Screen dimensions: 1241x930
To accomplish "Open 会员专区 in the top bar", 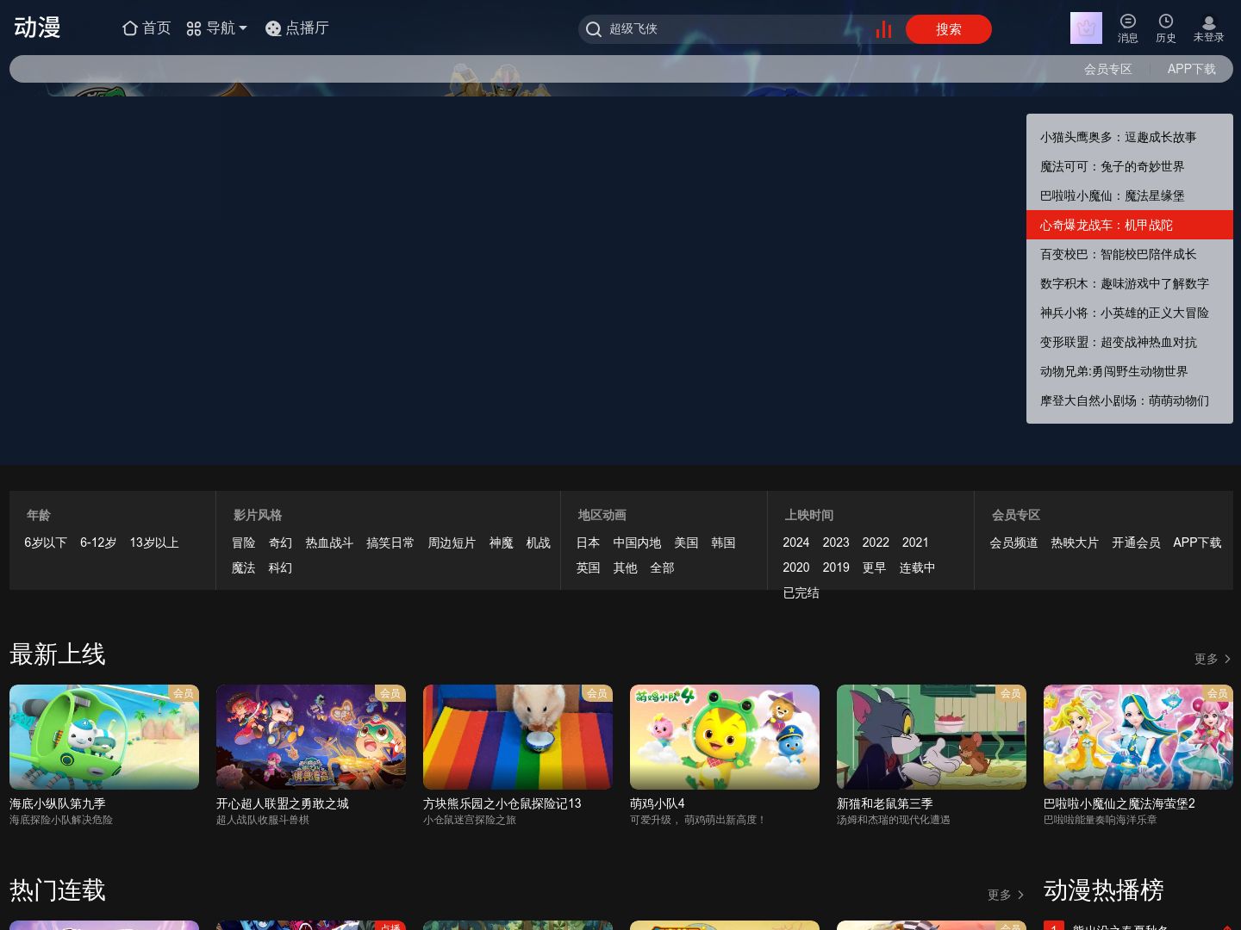I will tap(1108, 69).
